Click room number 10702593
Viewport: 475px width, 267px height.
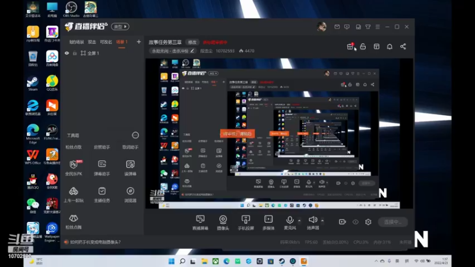tap(225, 51)
